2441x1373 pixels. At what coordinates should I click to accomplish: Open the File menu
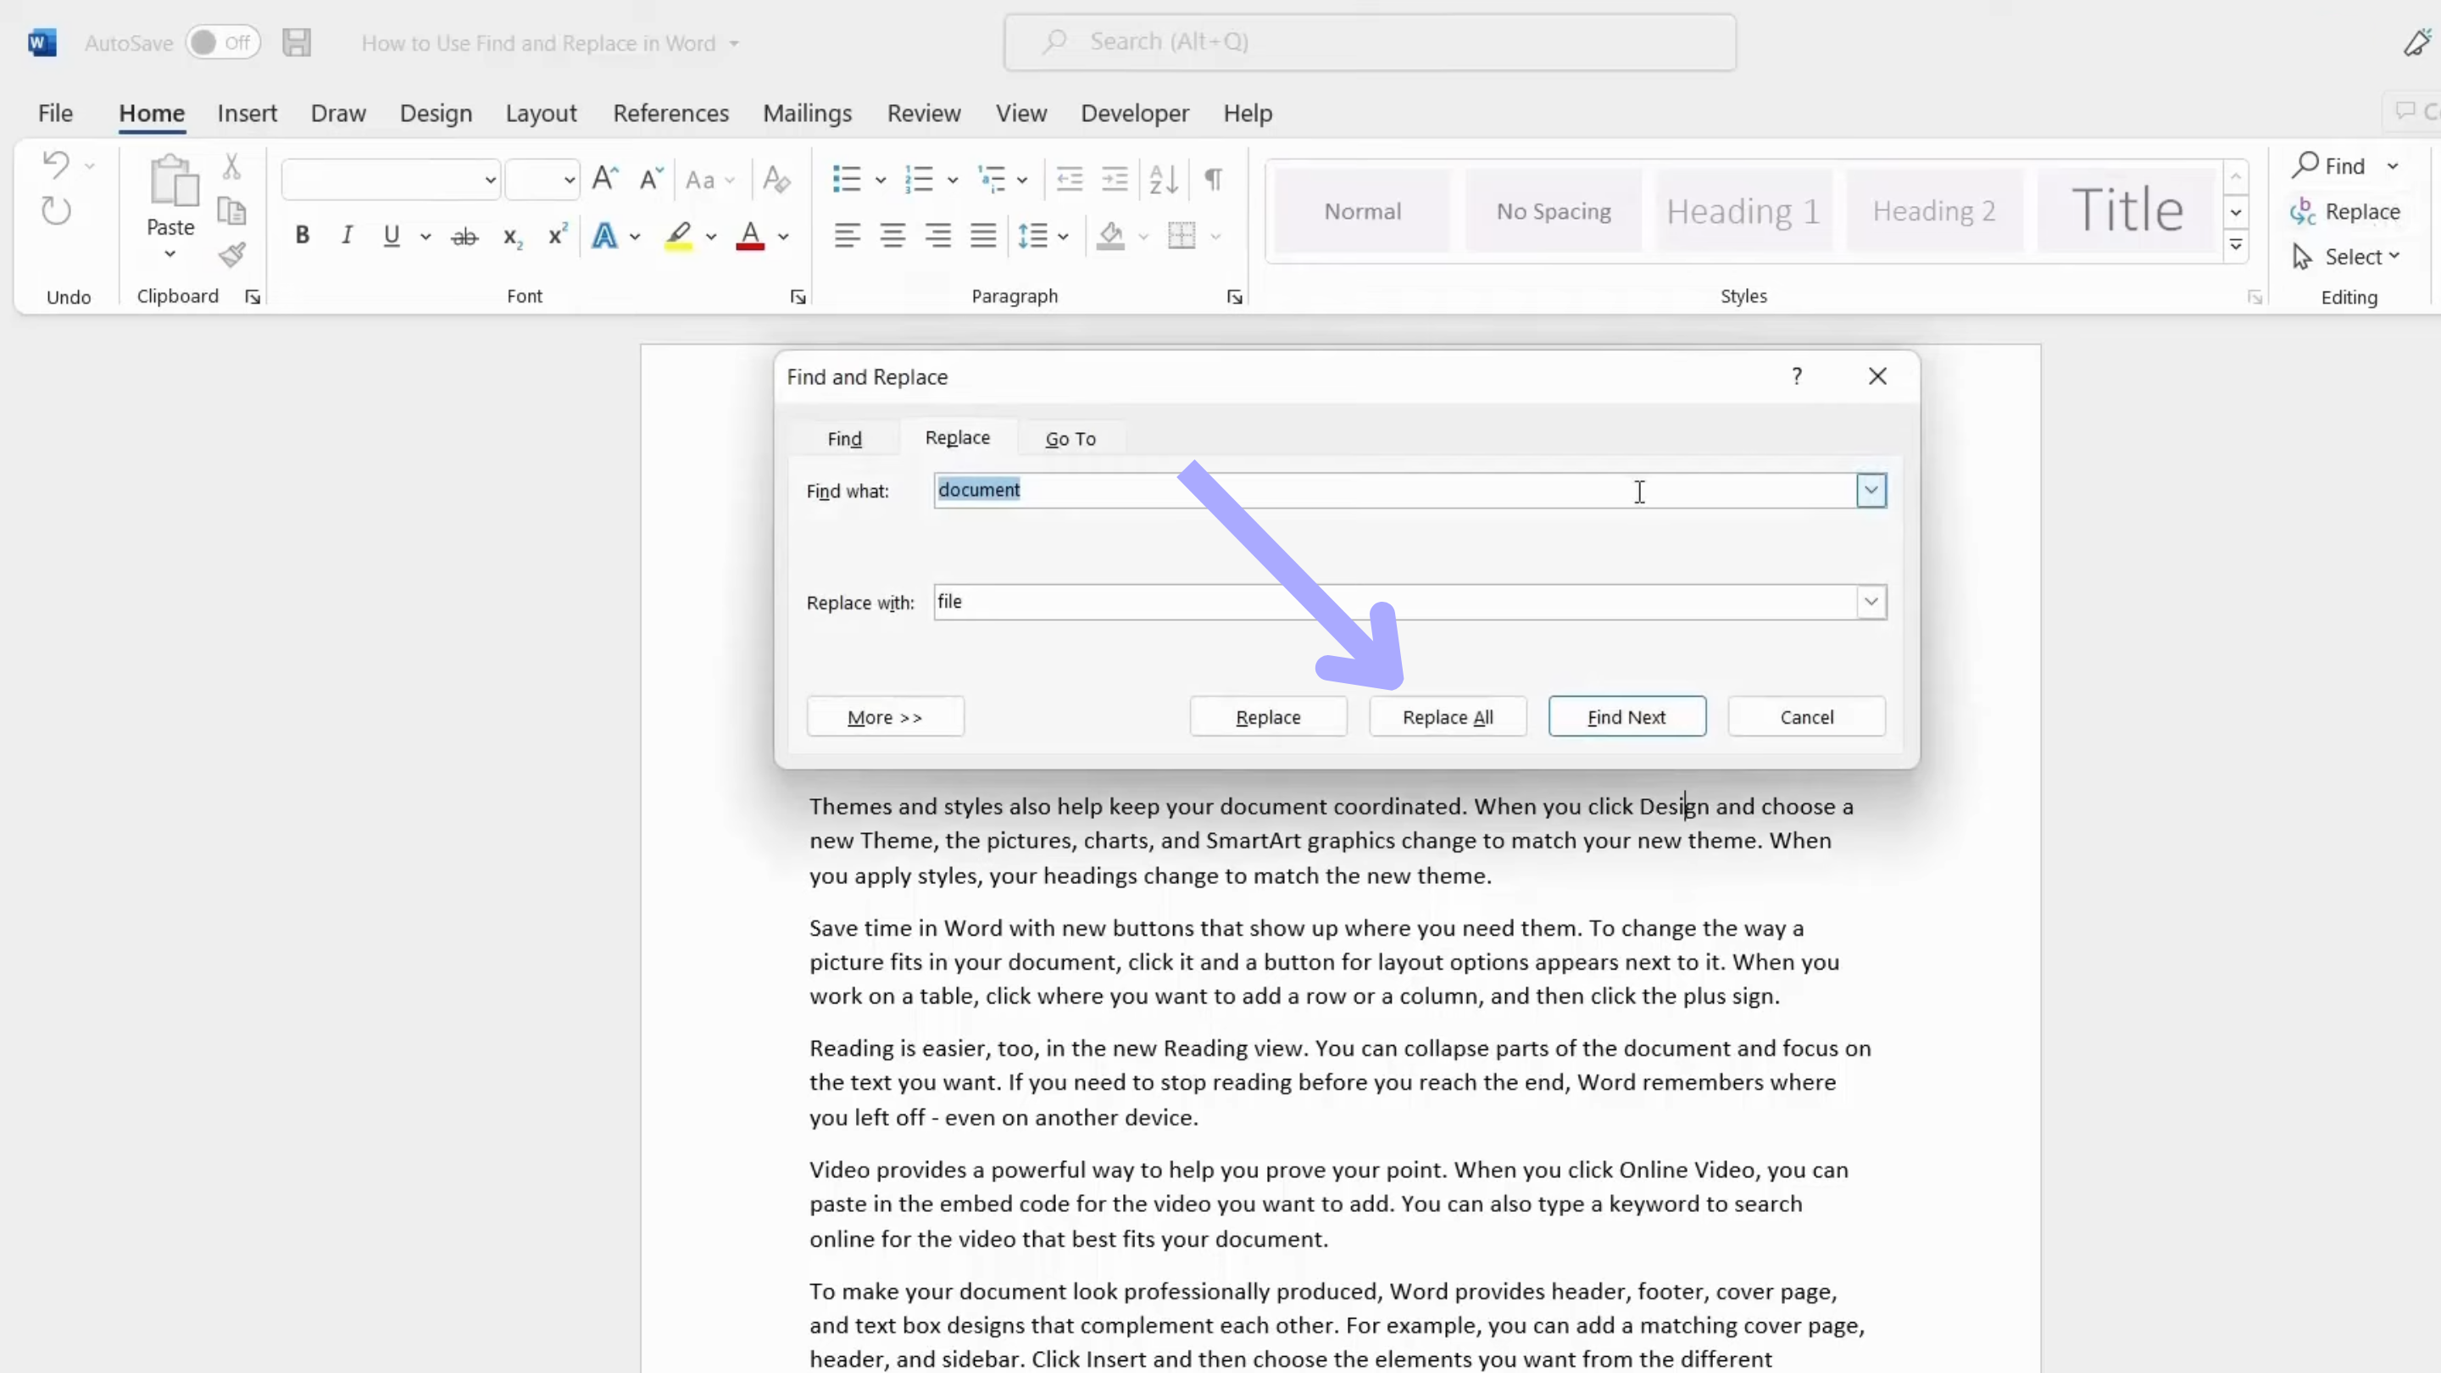pos(55,114)
